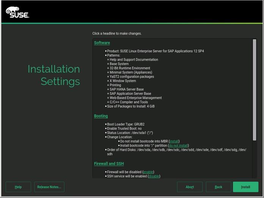The width and height of the screenshot is (264, 198).
Task: Go back with the Back button
Action: 218,187
